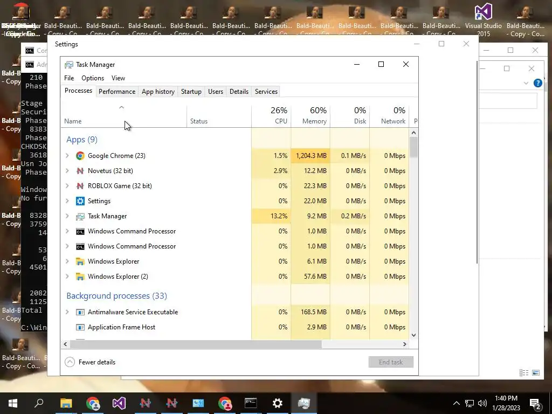This screenshot has height=414, width=552.
Task: Click the vertical scrollbar thumb in process list
Action: [413, 147]
